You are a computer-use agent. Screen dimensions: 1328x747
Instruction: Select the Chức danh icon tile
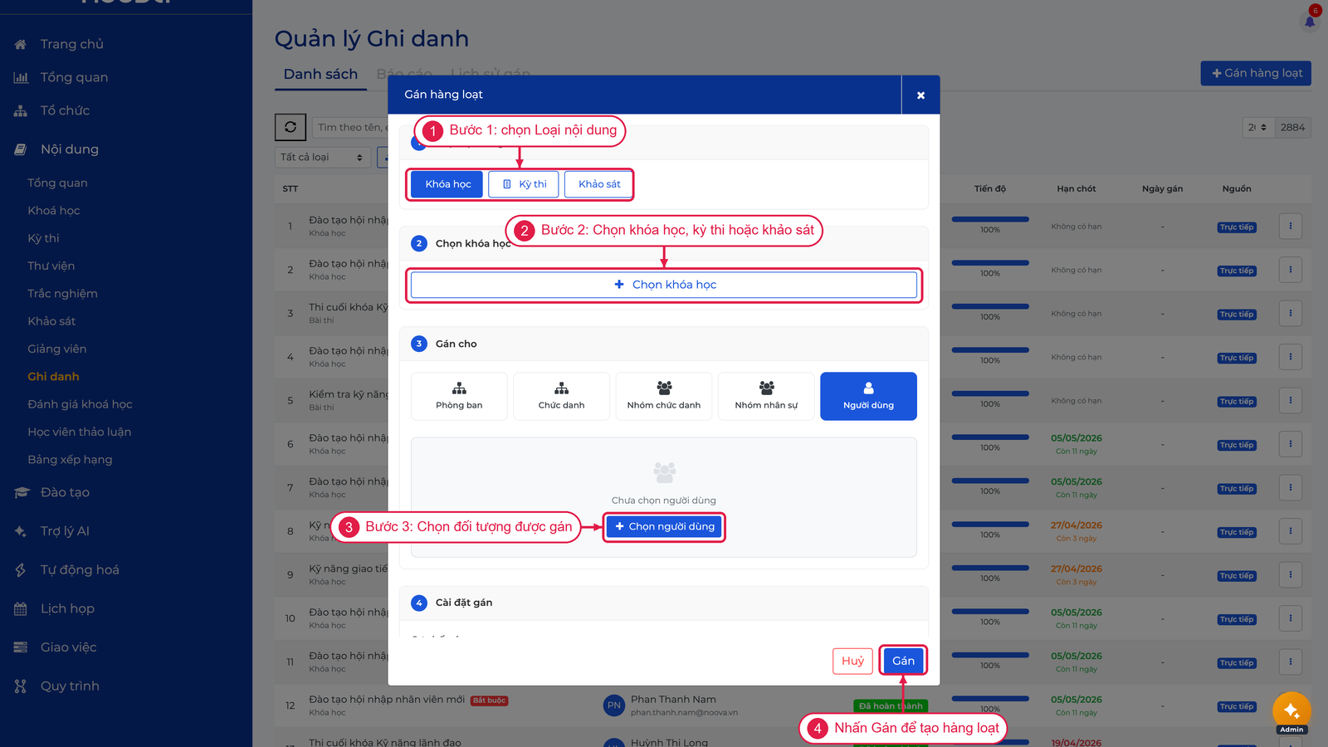(x=561, y=396)
